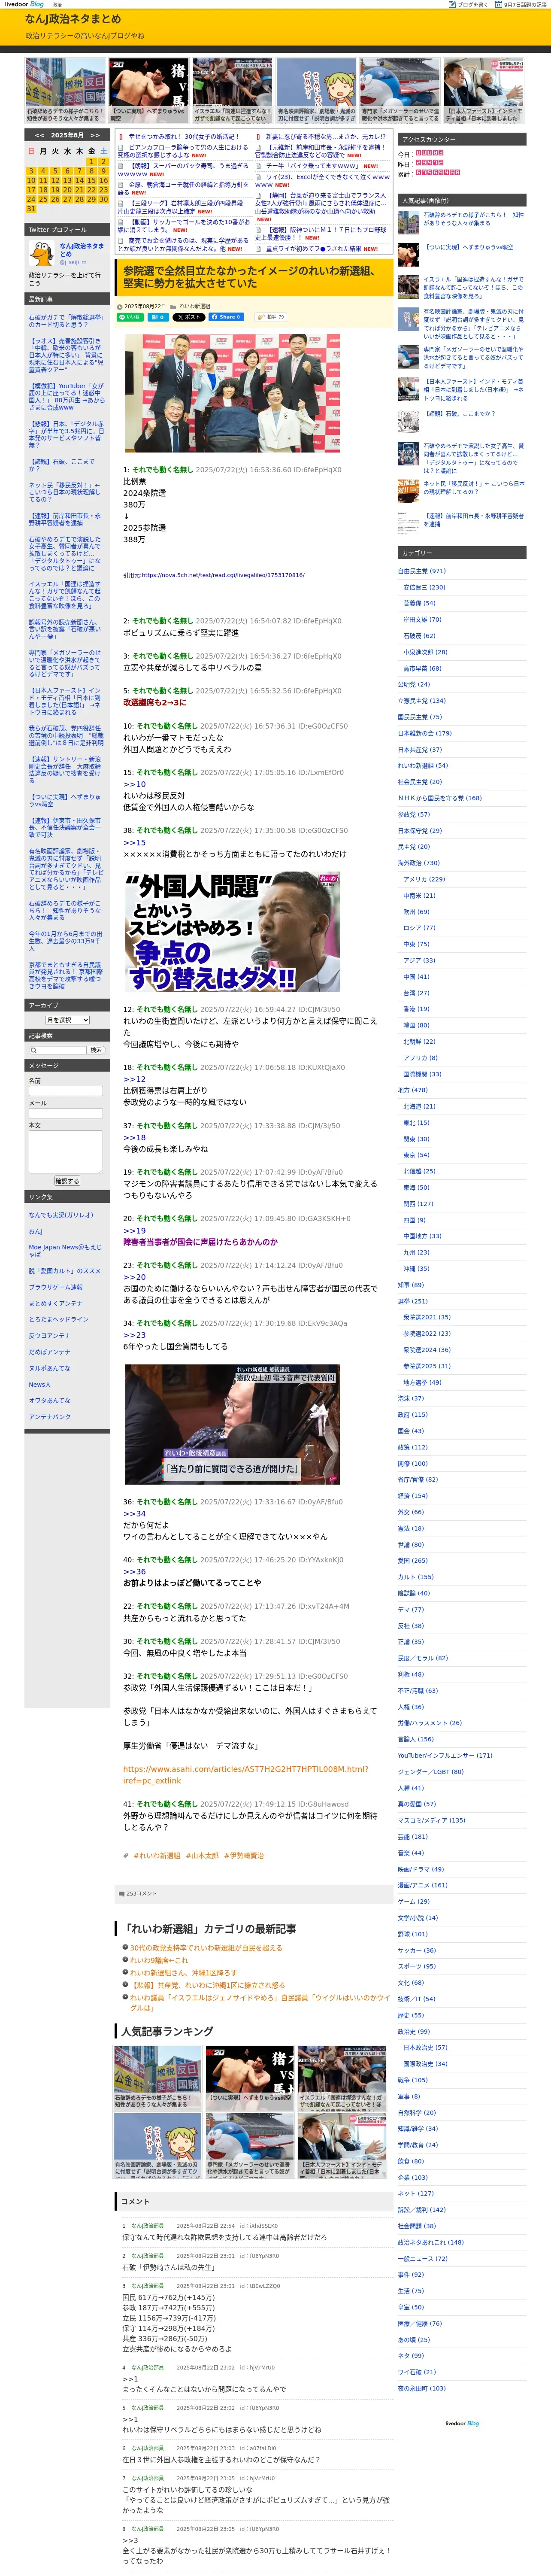Screen dimensions: 551x2576
Task: Click the 検索 search button
Action: click(96, 1050)
